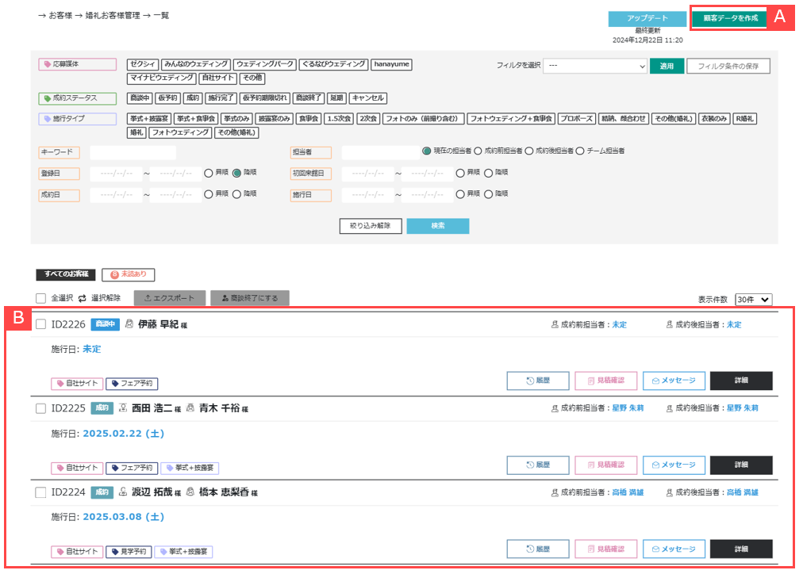Open message for 西田 浩二 row

674,465
